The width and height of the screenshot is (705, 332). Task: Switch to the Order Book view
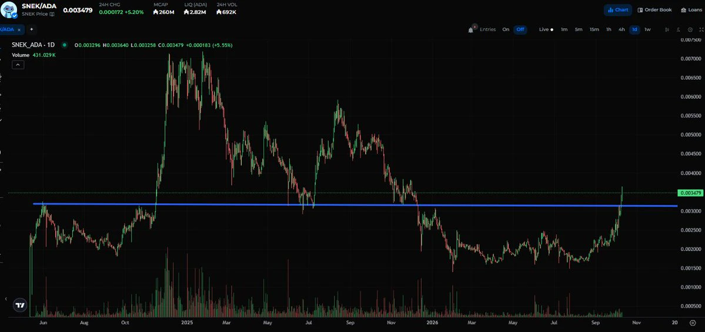coord(654,10)
